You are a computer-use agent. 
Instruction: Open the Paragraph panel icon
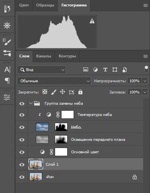point(7,81)
